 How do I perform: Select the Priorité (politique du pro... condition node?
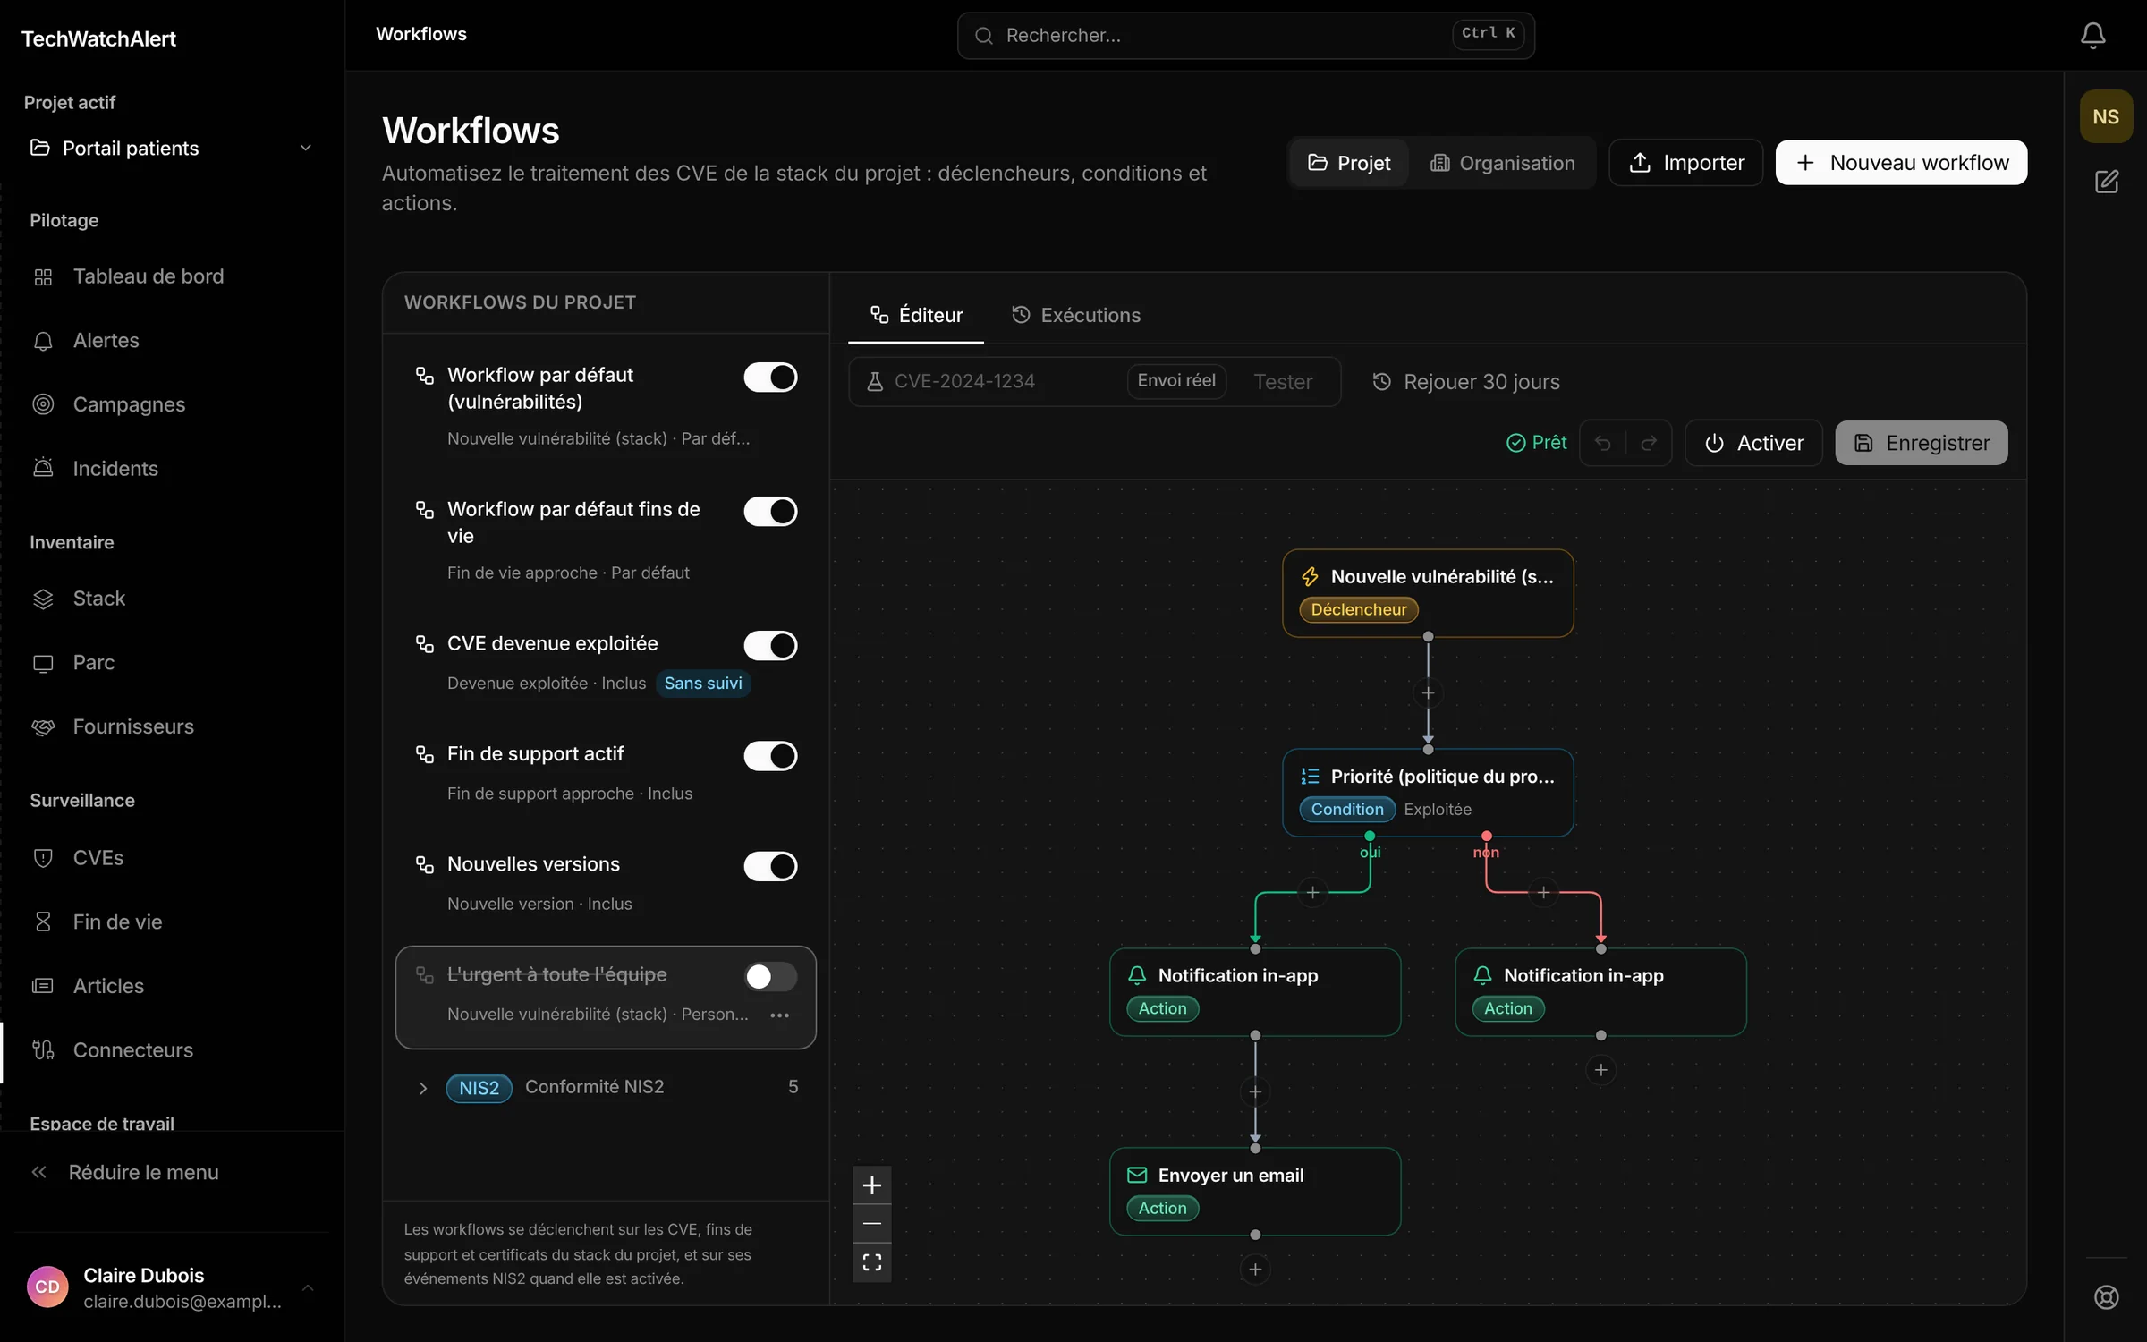(1428, 793)
